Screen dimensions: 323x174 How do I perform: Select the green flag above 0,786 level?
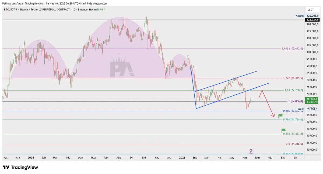280,116
